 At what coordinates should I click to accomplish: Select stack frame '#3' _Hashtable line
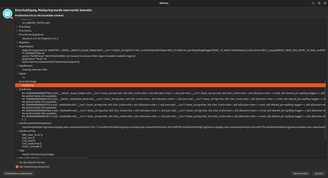[174, 111]
